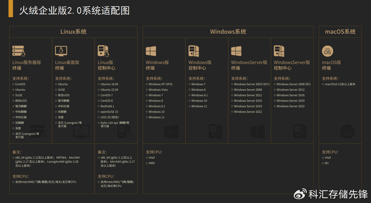This screenshot has height=203, width=371.
Task: Click the WindowsServer版 控制中心 column title
Action: click(291, 65)
